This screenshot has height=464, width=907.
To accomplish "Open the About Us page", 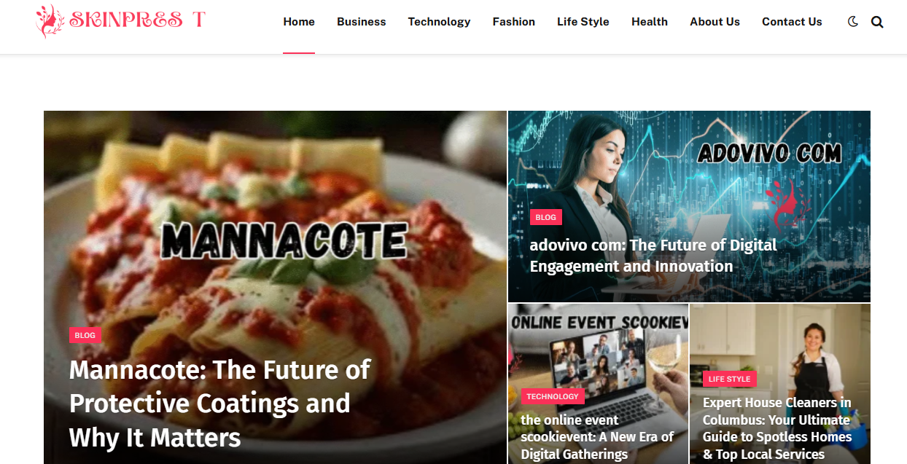I will 715,22.
